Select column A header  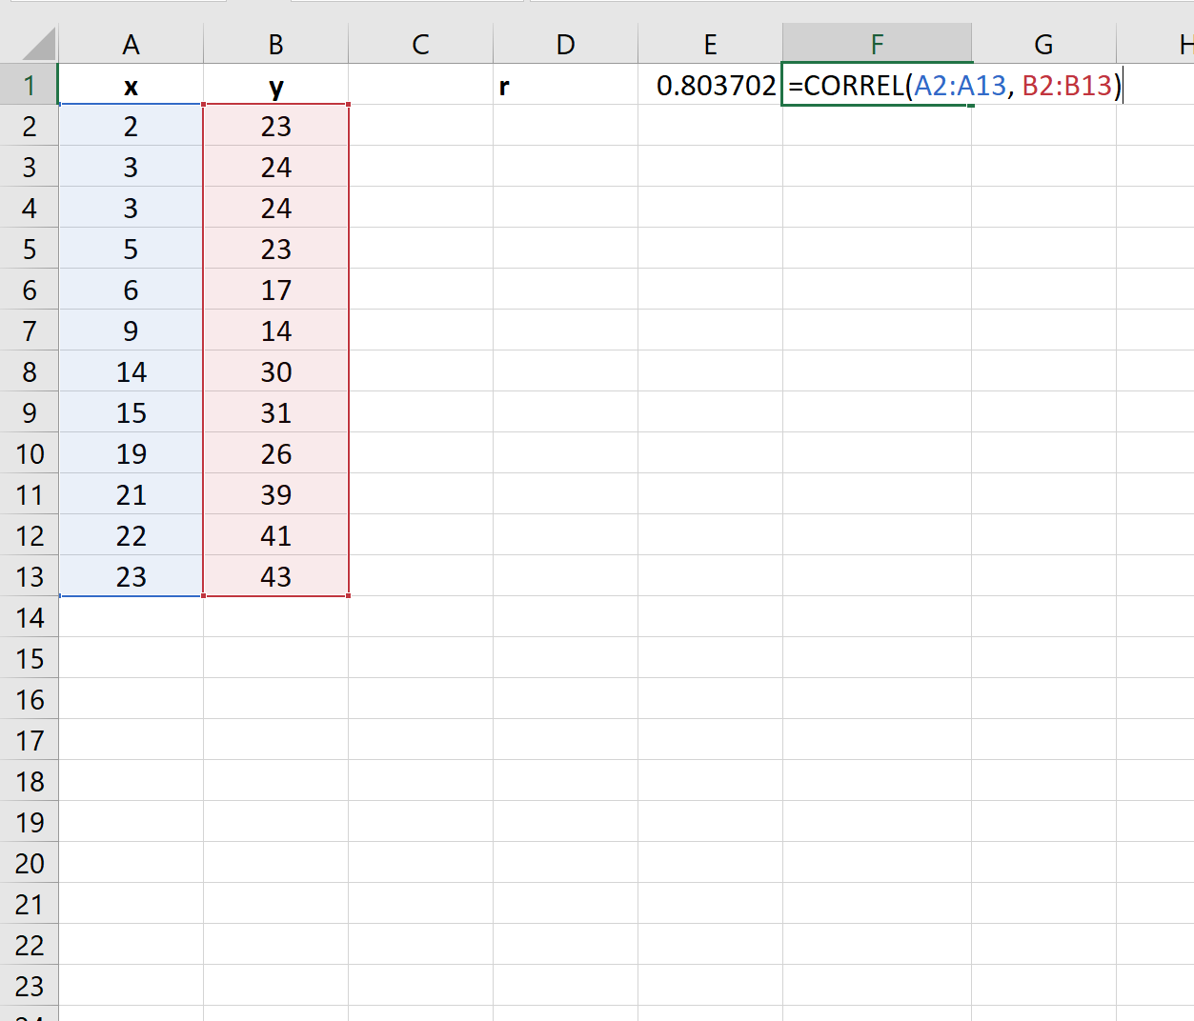coord(131,43)
